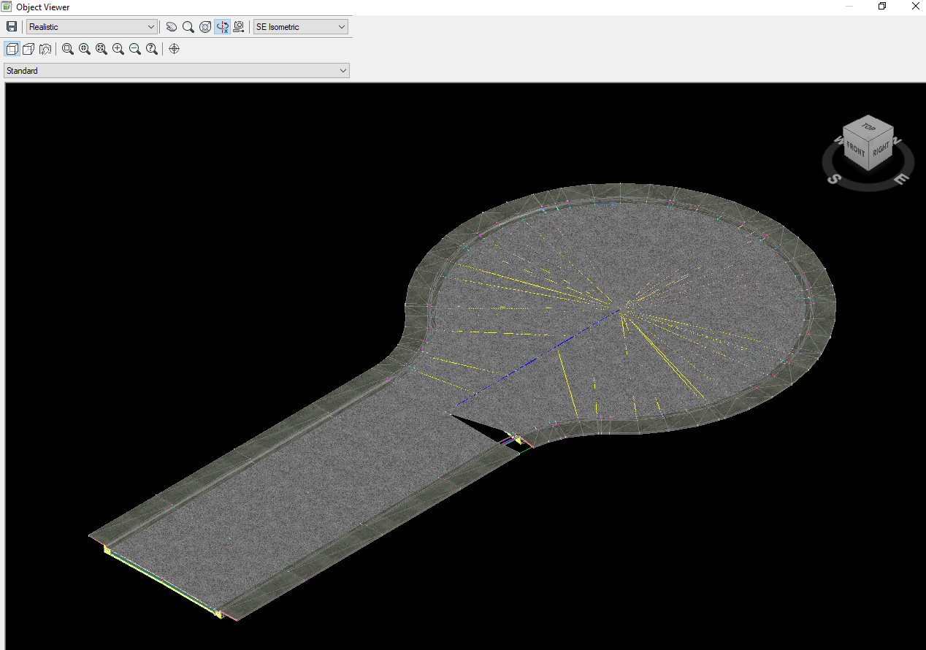Screen dimensions: 926x650
Task: Click the Zoom Out minus icon
Action: tap(135, 49)
